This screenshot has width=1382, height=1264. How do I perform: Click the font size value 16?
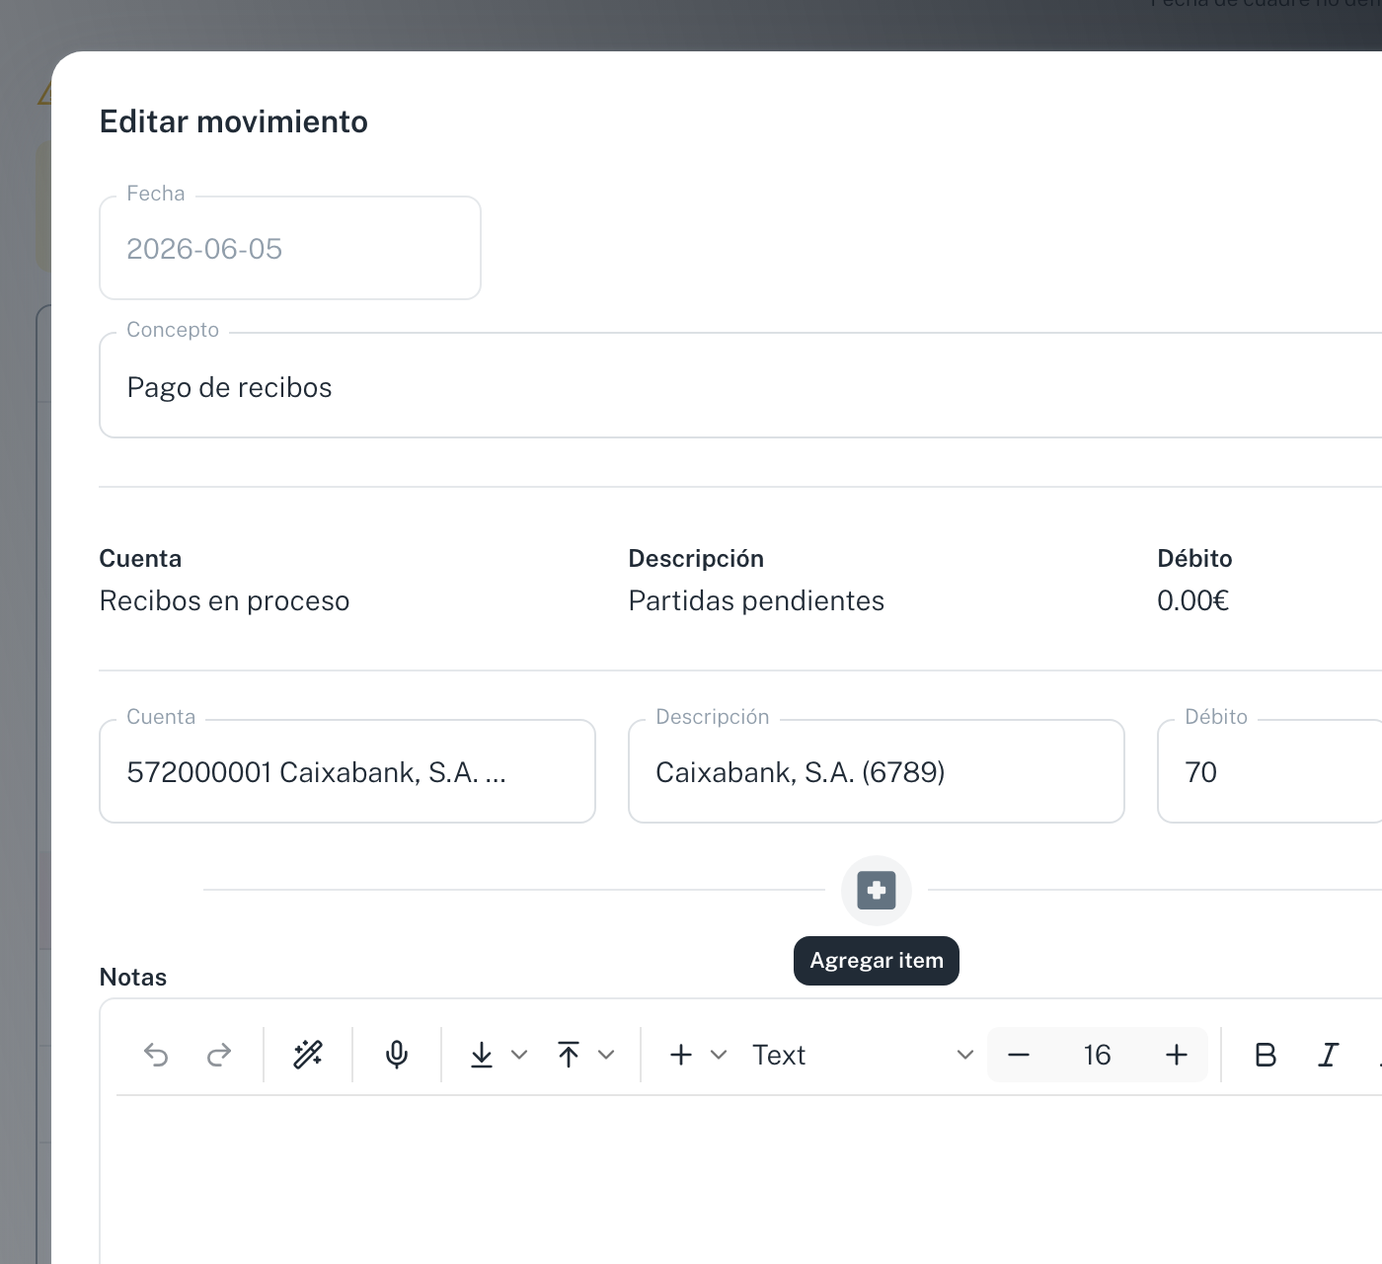pyautogui.click(x=1097, y=1055)
